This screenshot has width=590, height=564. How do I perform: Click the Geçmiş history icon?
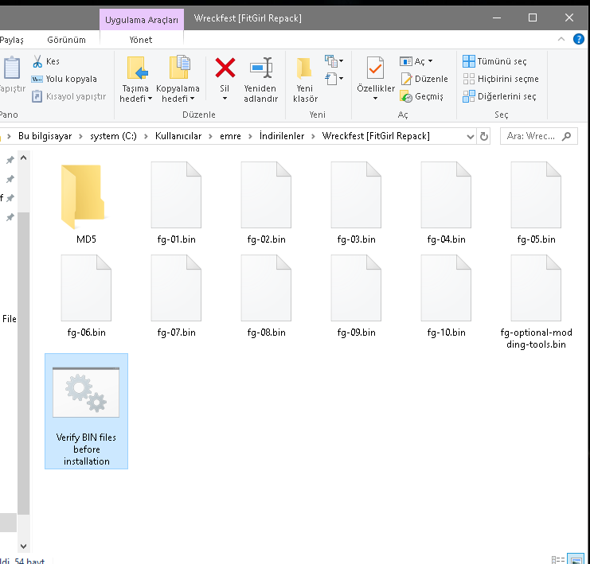click(x=406, y=96)
